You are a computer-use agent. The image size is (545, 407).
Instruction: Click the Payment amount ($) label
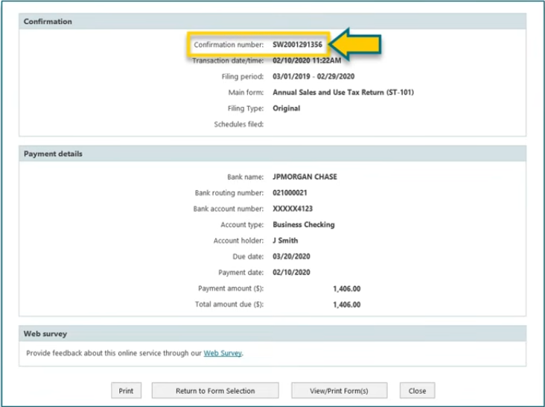pyautogui.click(x=231, y=288)
